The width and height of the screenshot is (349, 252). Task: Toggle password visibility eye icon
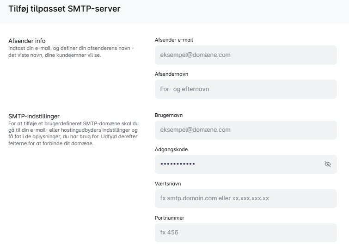tap(328, 164)
